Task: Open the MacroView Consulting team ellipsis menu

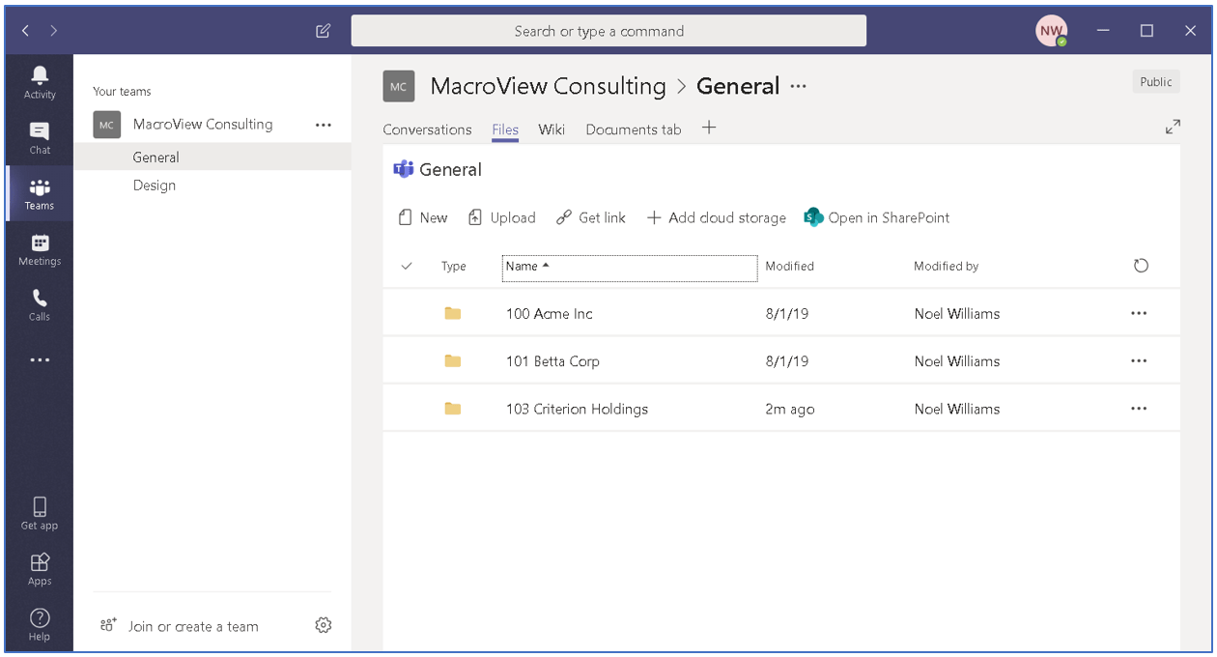Action: [x=323, y=124]
